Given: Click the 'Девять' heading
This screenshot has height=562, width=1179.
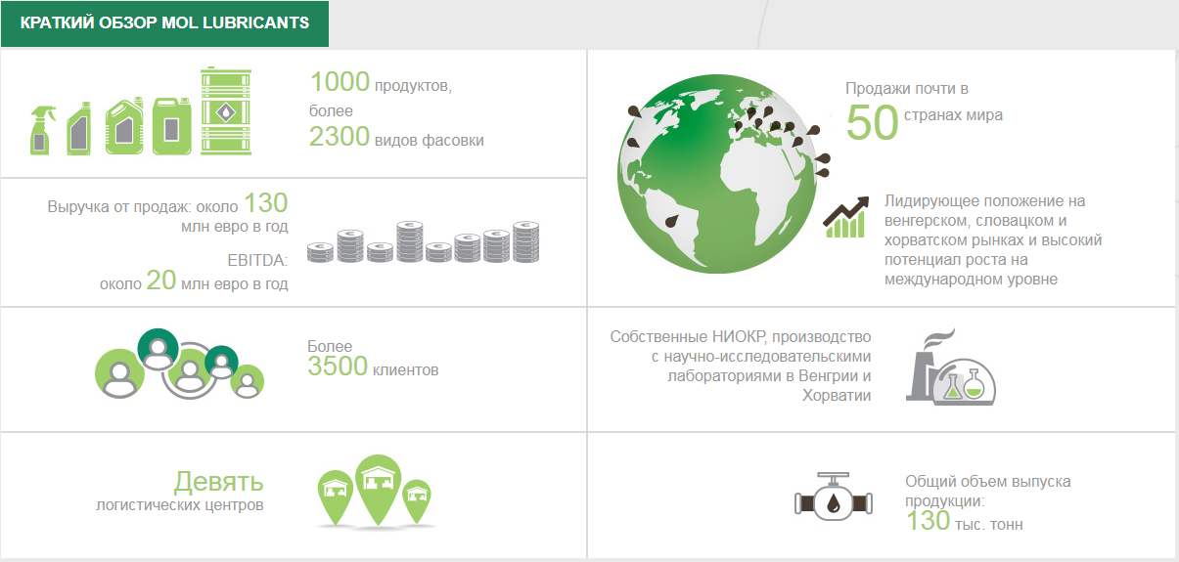Looking at the screenshot, I should click(x=219, y=481).
